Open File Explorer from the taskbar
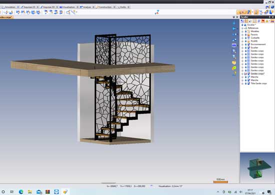The image size is (275, 195). 30,191
